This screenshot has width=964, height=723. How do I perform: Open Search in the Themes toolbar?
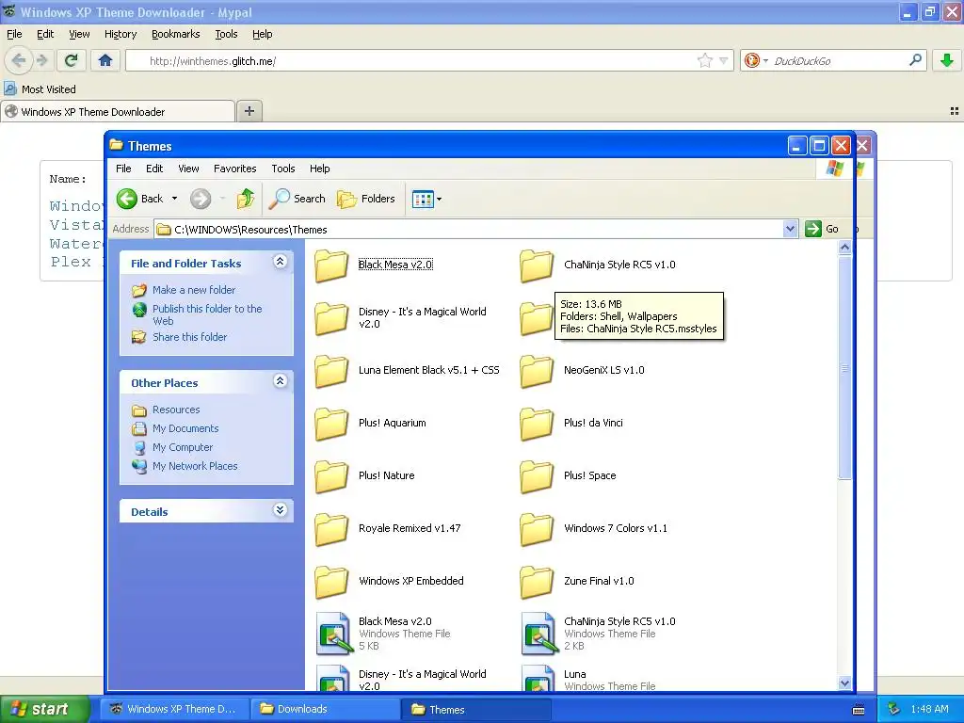(x=297, y=199)
